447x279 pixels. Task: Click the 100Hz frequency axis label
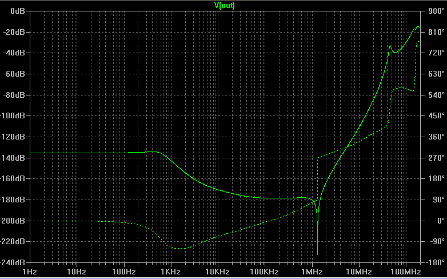coord(123,272)
